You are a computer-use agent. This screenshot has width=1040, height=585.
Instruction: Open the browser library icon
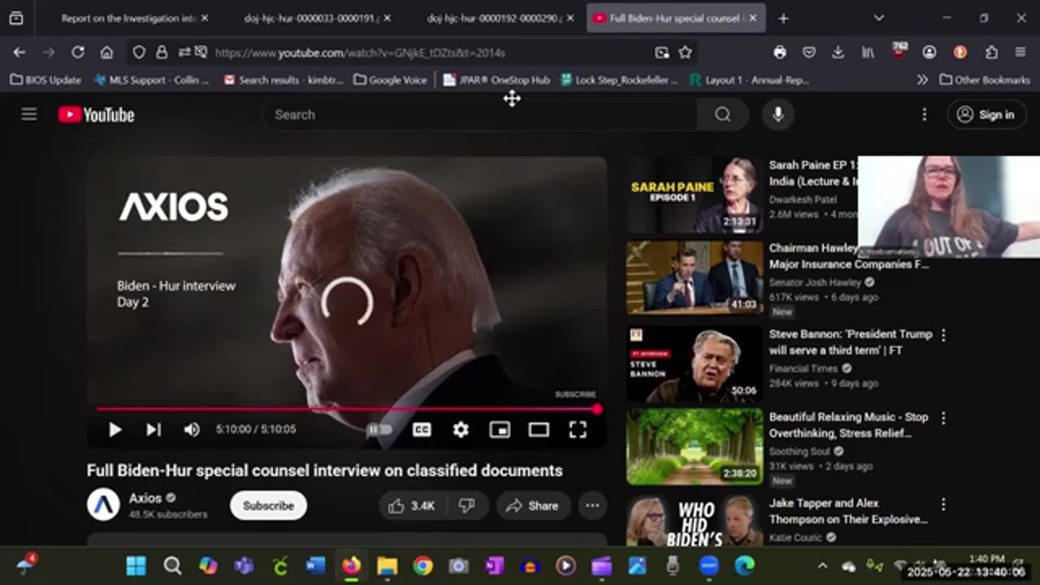click(868, 52)
